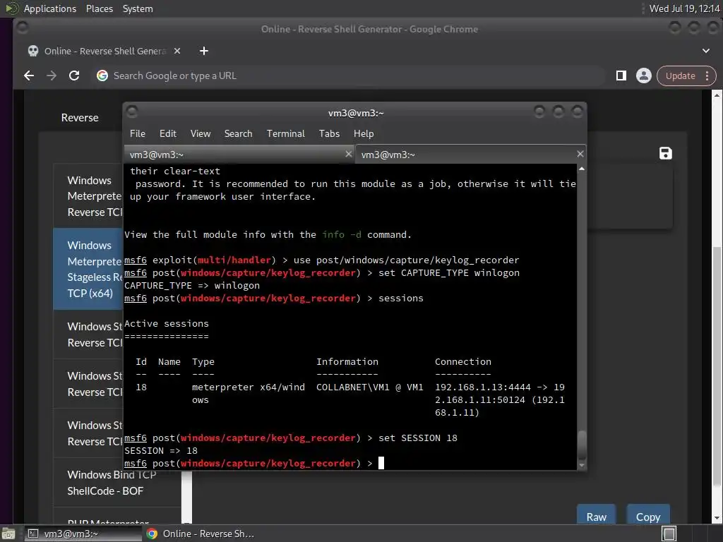Close the Reverse Shell Generator tab

click(x=177, y=51)
